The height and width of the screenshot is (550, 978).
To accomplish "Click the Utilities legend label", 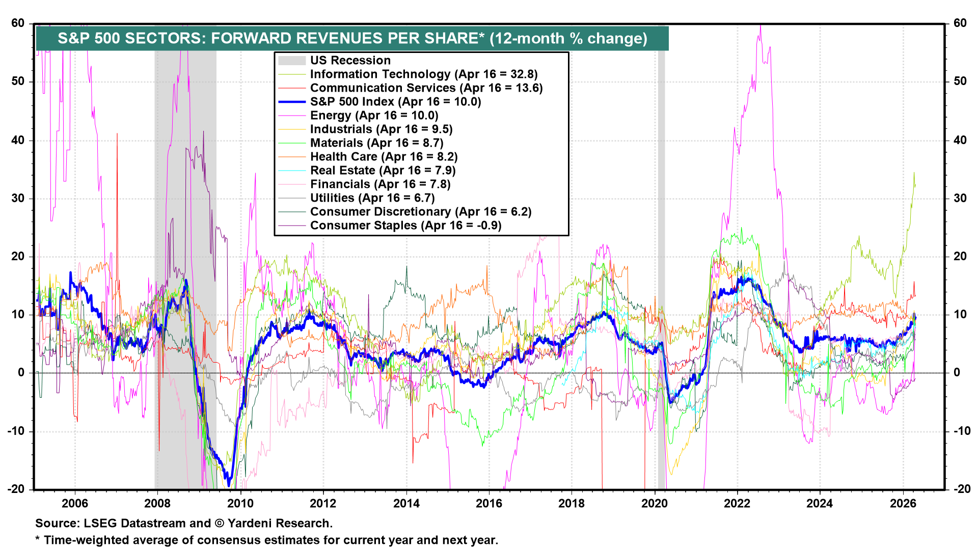I will coord(372,198).
